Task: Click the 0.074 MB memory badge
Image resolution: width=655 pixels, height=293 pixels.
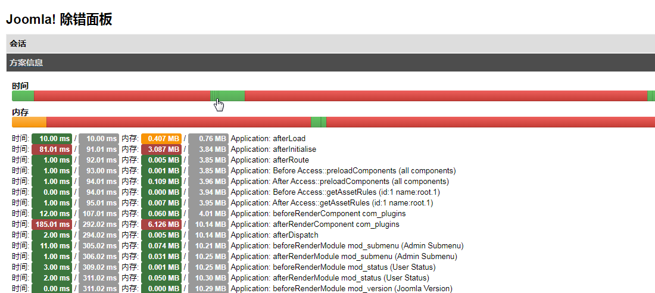Action: pos(161,246)
